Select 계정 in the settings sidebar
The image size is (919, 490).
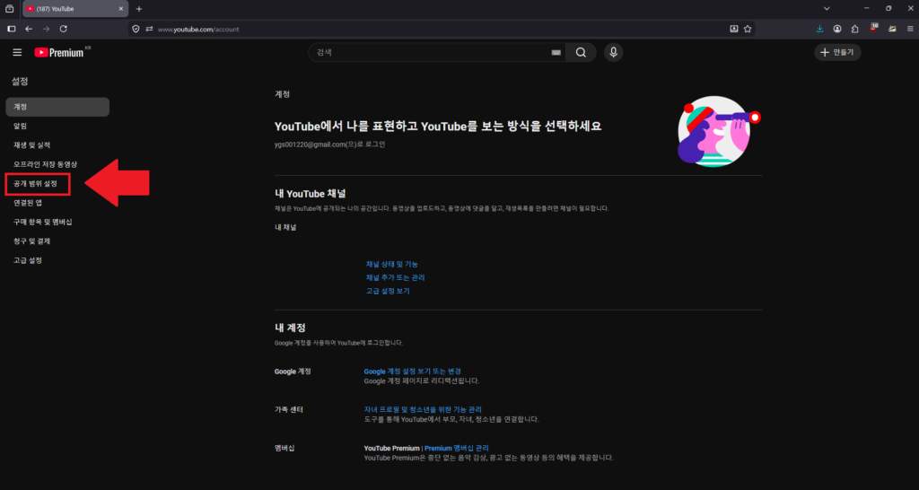pyautogui.click(x=57, y=107)
